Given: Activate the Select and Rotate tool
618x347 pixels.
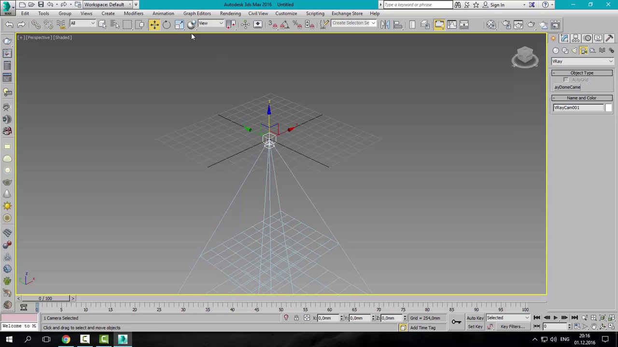Looking at the screenshot, I should tap(167, 25).
